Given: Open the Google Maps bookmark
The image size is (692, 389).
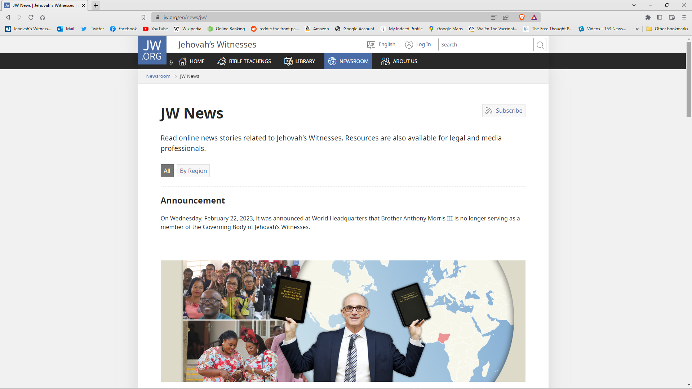Looking at the screenshot, I should click(446, 29).
